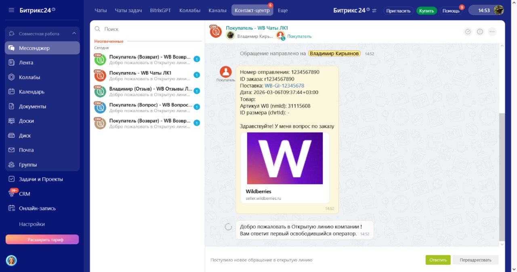
Task: Click the Календарь calendar icon
Action: point(11,91)
